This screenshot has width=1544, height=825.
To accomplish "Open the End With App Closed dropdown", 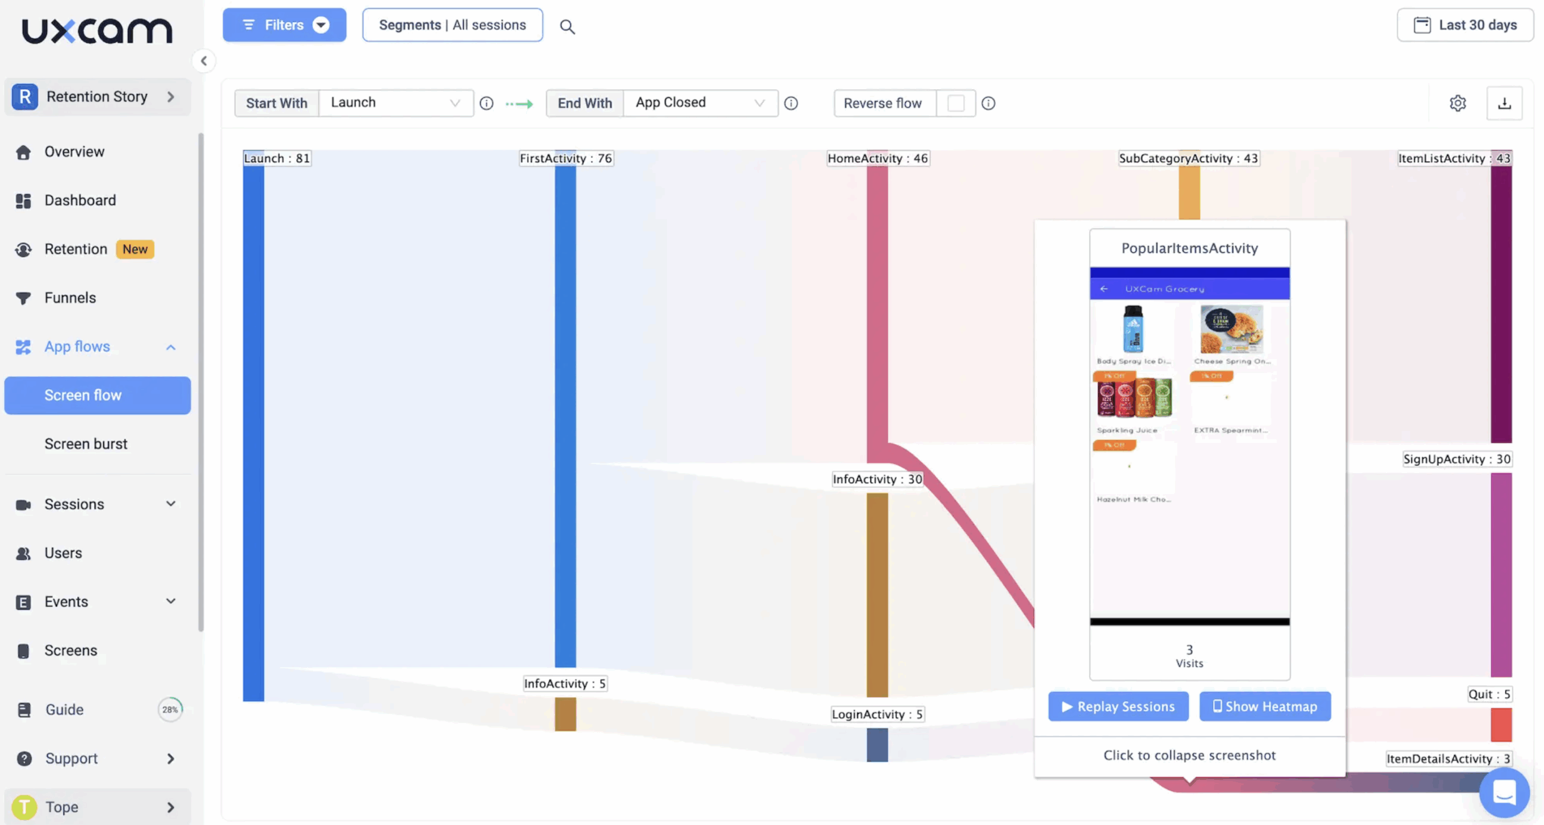I will 700,103.
